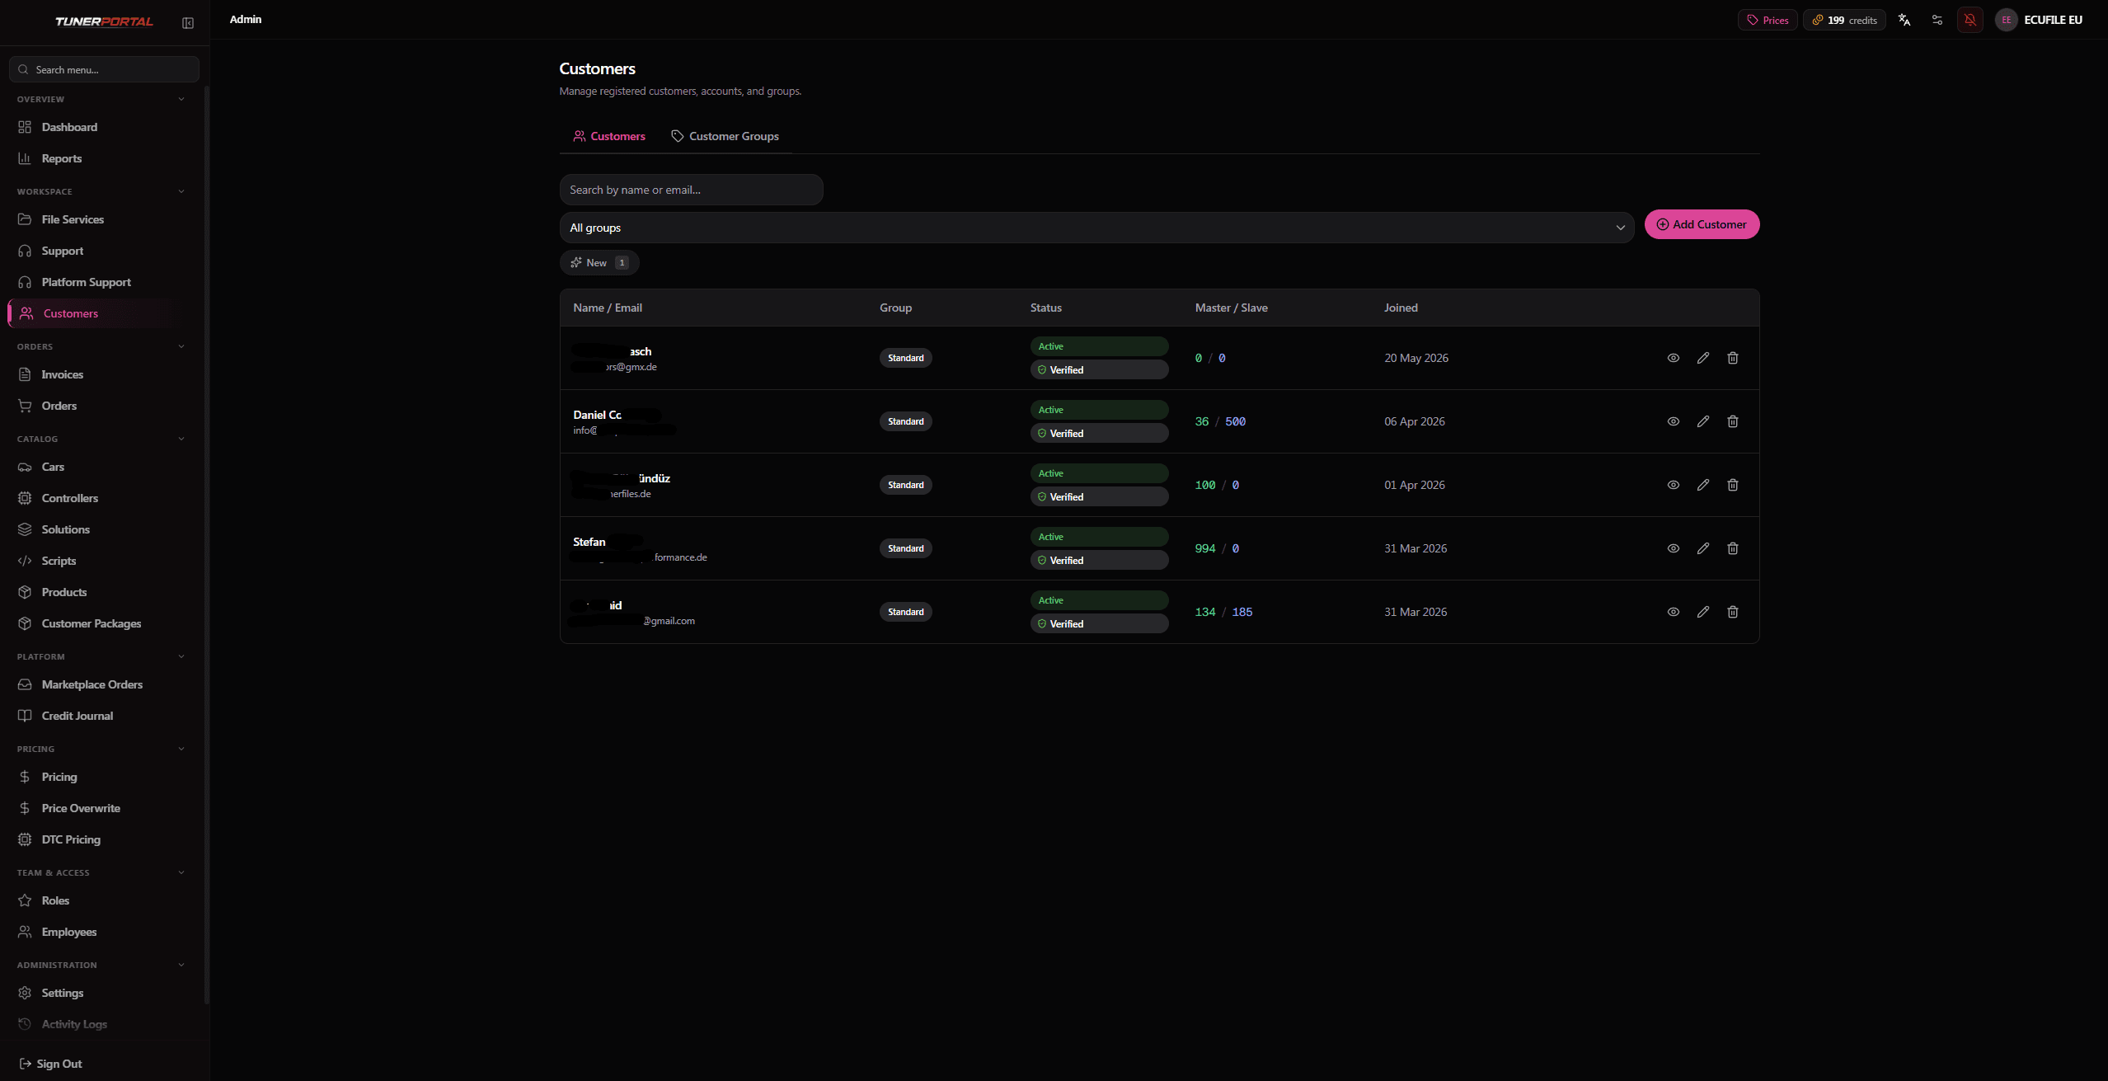Collapse the Pricing section chevron

pos(181,749)
